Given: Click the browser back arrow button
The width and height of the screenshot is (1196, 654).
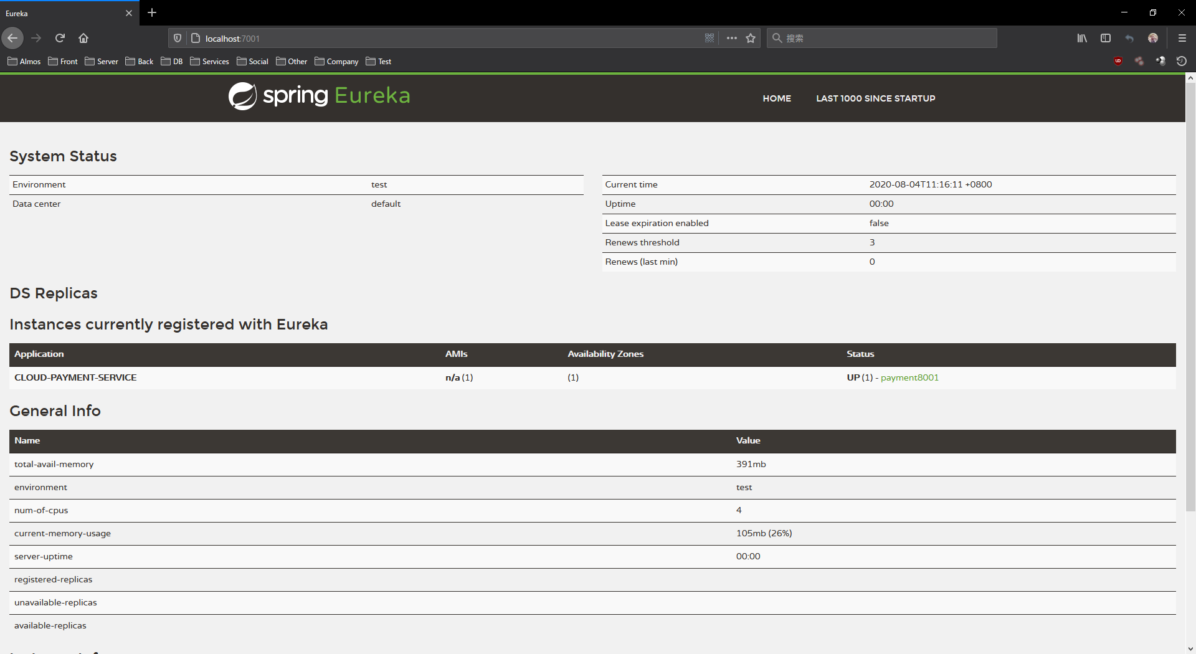Looking at the screenshot, I should (12, 38).
